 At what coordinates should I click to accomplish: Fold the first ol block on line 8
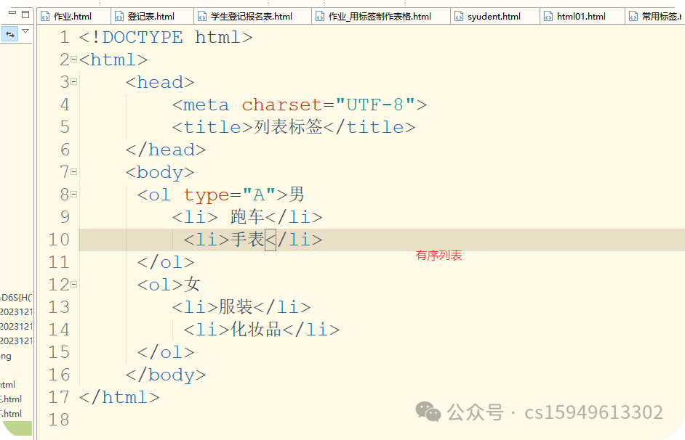tap(74, 195)
